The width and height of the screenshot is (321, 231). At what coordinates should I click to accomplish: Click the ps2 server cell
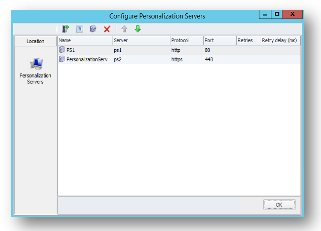[118, 60]
